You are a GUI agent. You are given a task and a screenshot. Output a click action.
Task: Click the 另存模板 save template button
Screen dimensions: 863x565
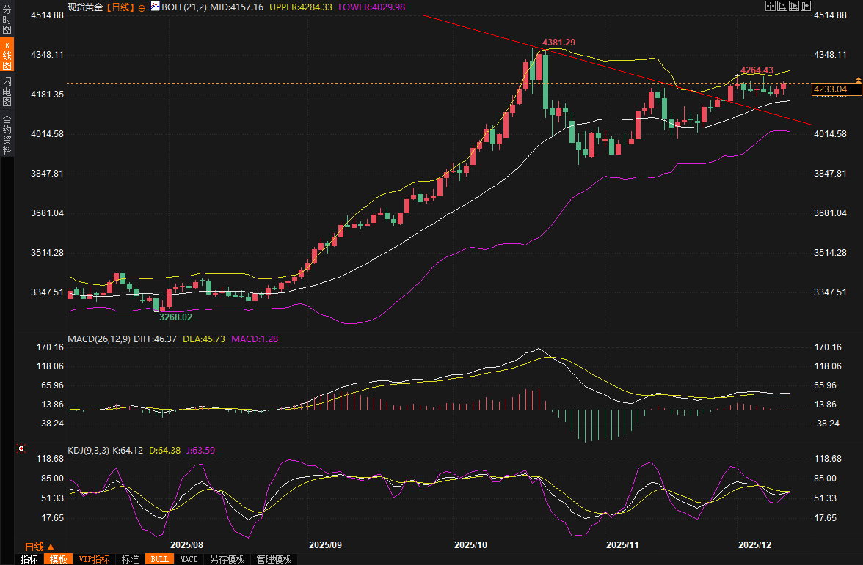tap(227, 559)
